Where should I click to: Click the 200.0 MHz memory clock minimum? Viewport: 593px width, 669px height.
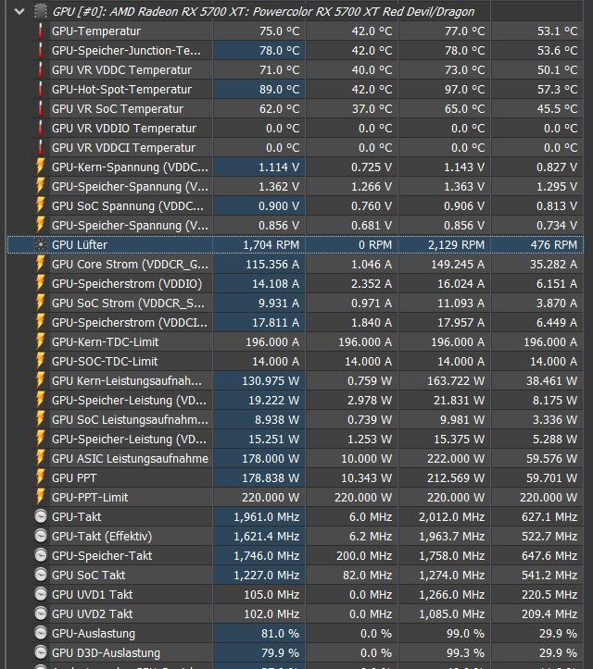click(363, 555)
